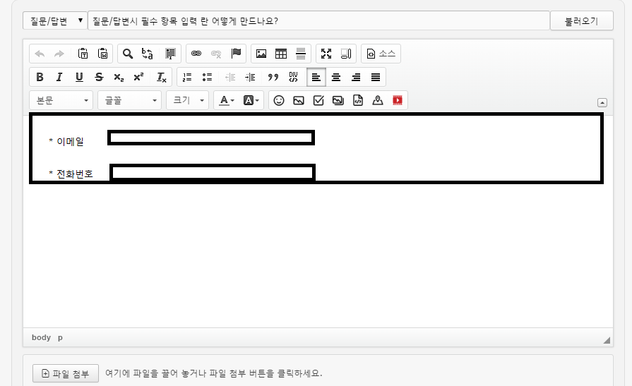Open the 질문/답변 category dropdown
632x386 pixels.
[55, 20]
